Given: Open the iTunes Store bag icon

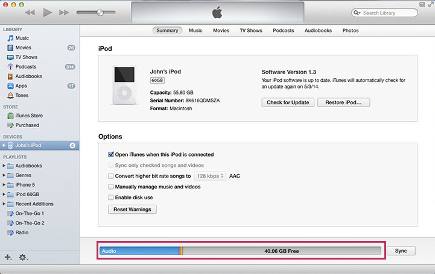Looking at the screenshot, I should (x=10, y=116).
